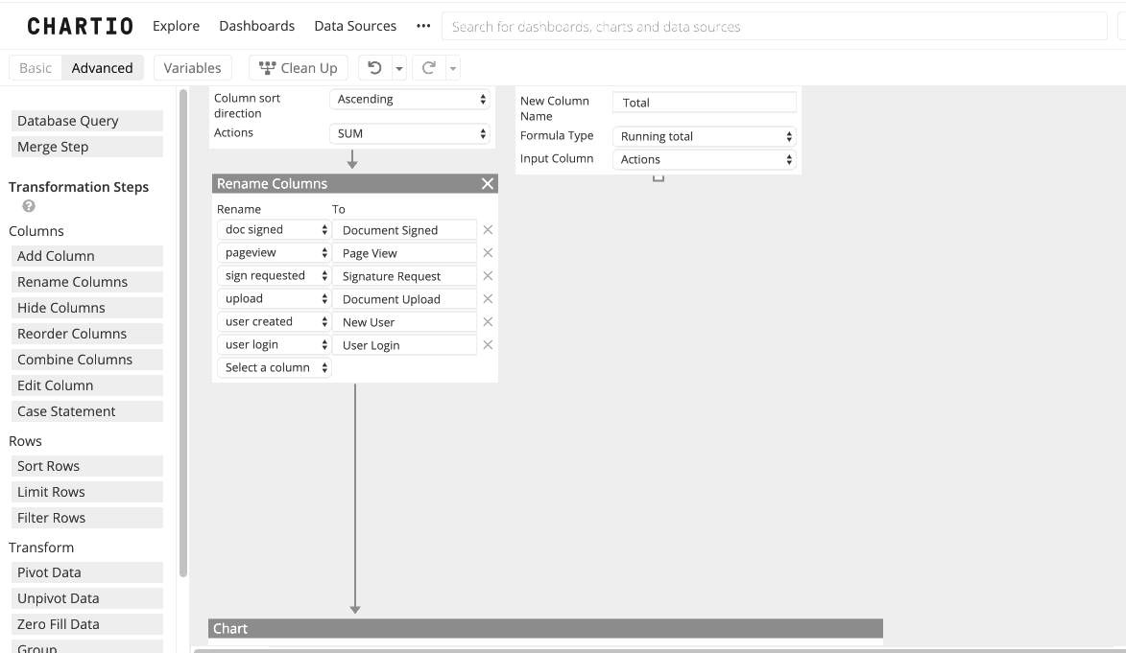The height and width of the screenshot is (653, 1126).
Task: Open the Variables panel
Action: point(192,67)
